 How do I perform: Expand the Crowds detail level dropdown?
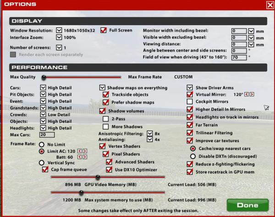[x=43, y=114]
